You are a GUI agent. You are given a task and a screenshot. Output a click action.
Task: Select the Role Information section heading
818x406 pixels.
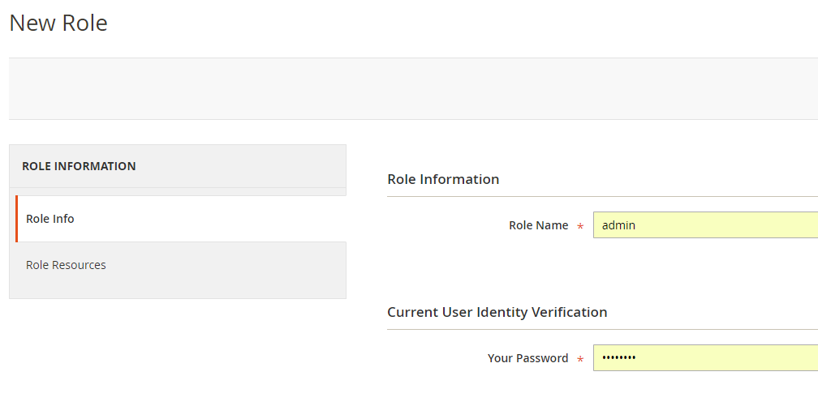pos(443,179)
